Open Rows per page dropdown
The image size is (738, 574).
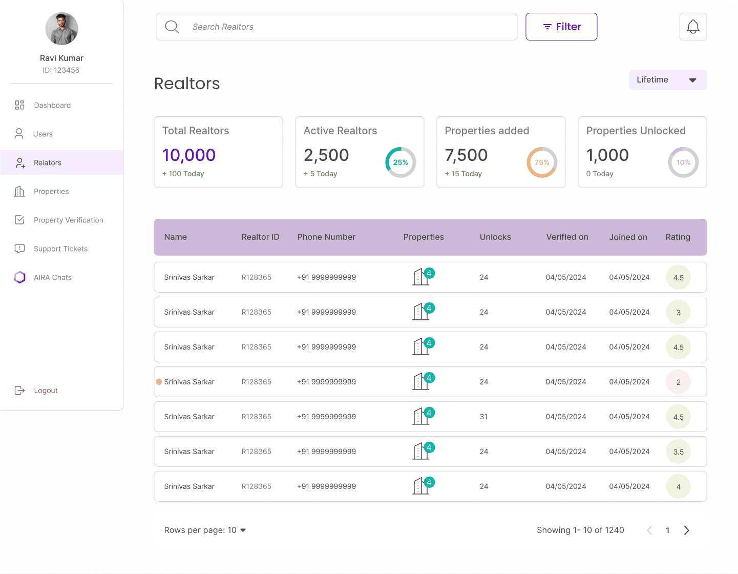[x=205, y=530]
